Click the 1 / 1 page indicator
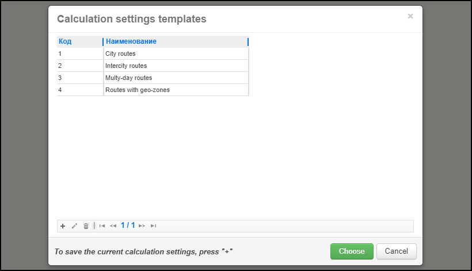This screenshot has width=472, height=271. (x=128, y=226)
